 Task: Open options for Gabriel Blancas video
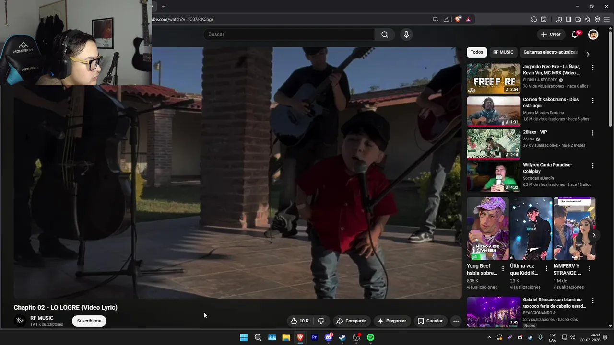593,301
